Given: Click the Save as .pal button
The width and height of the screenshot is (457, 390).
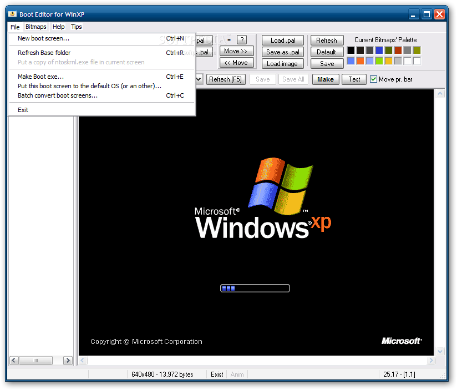Looking at the screenshot, I should [282, 52].
